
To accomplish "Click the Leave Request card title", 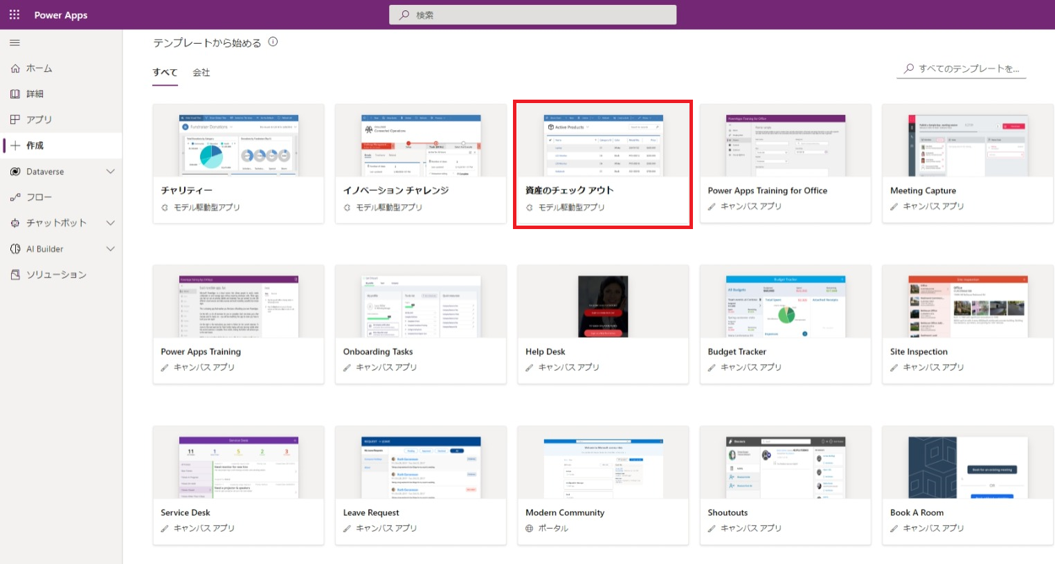I will (371, 513).
